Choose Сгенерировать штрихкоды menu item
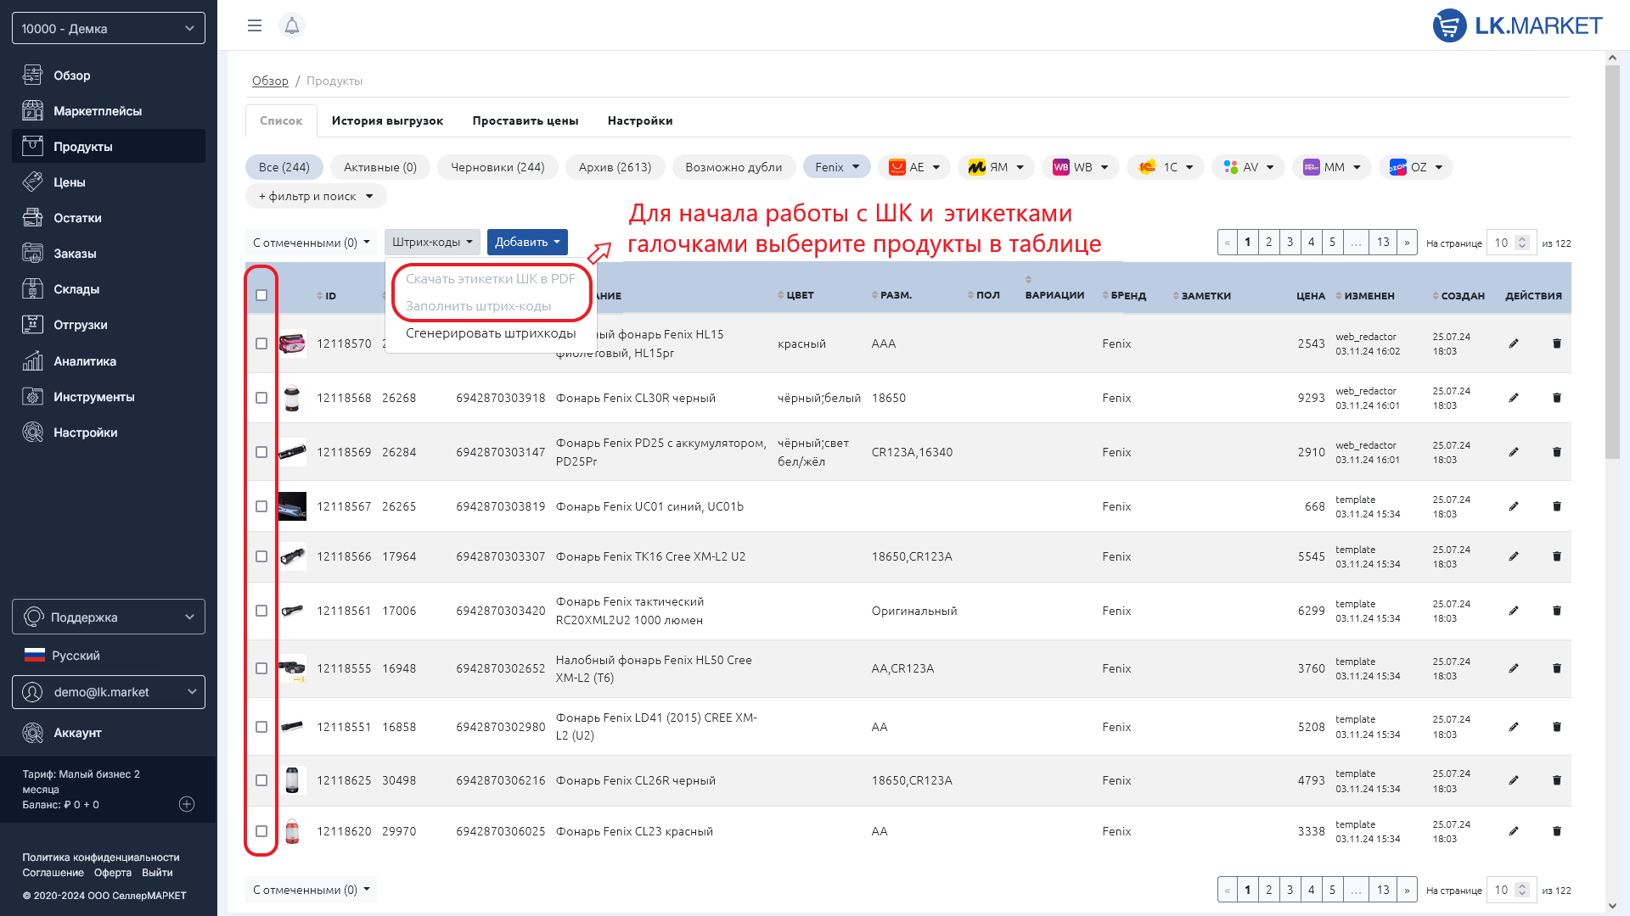Image resolution: width=1630 pixels, height=916 pixels. tap(491, 333)
